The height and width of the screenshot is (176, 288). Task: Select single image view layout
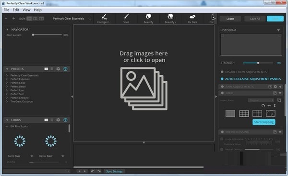coord(29,19)
